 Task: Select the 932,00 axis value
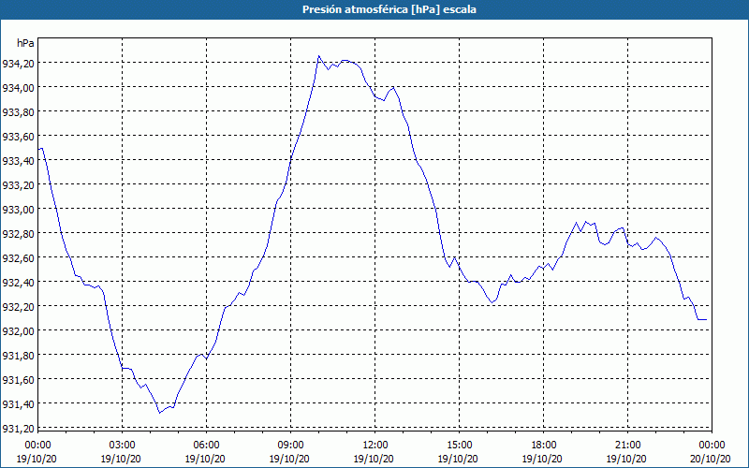[x=18, y=331]
